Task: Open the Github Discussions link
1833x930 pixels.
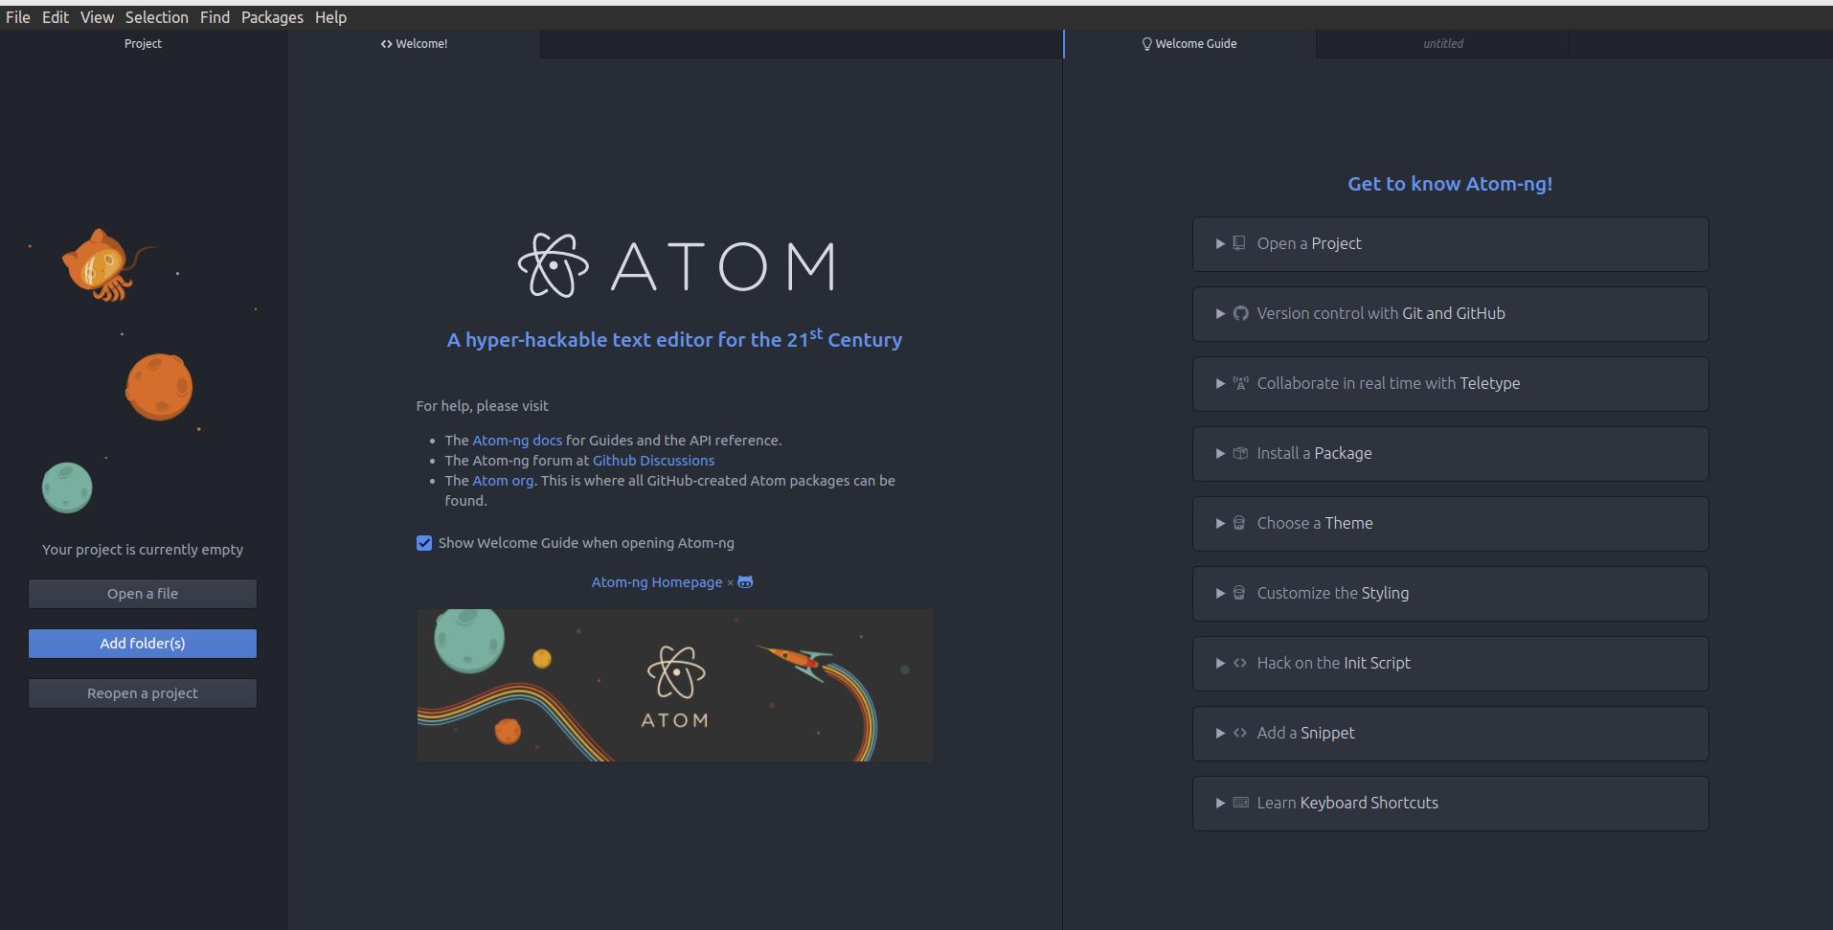Action: coord(653,461)
